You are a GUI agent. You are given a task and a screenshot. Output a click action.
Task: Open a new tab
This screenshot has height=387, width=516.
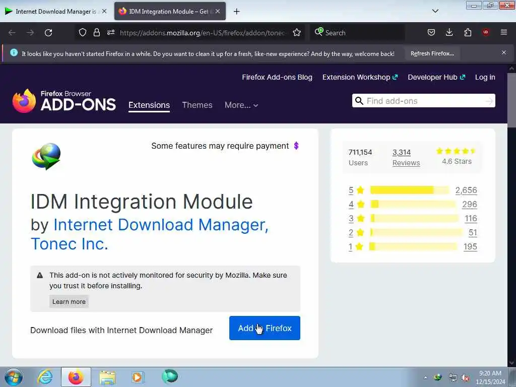point(236,12)
